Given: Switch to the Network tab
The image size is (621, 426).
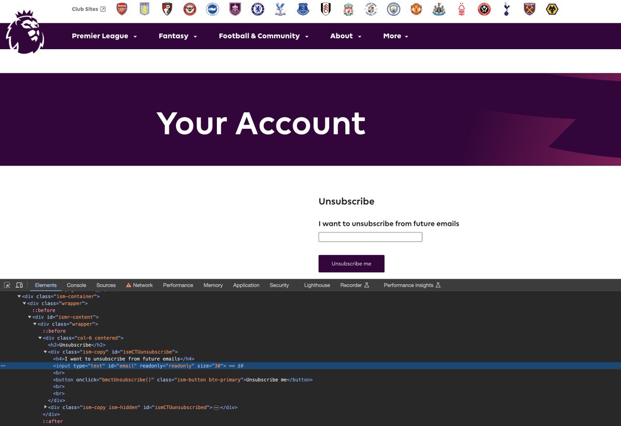Looking at the screenshot, I should [139, 285].
